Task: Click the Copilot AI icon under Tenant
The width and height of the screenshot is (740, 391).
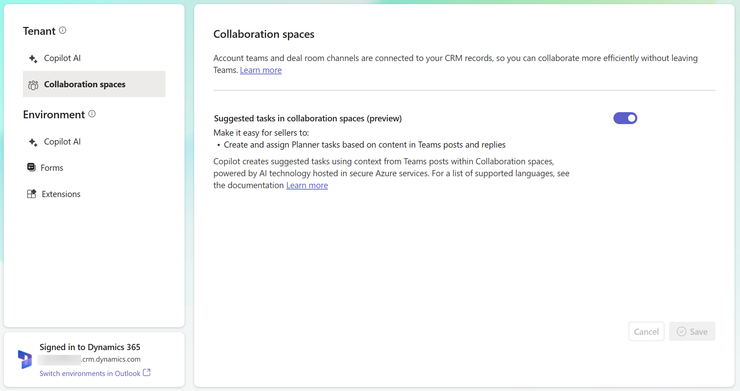Action: pos(33,58)
